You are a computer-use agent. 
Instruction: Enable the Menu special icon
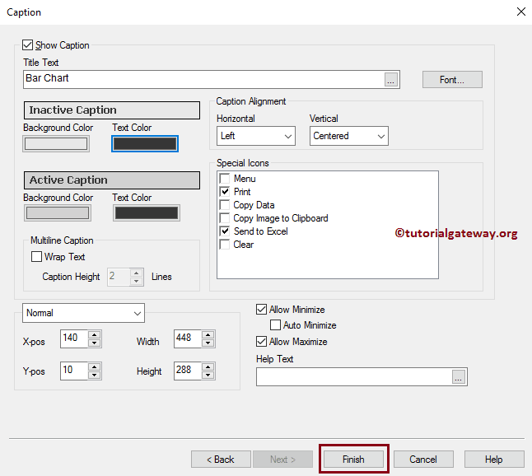(x=225, y=179)
